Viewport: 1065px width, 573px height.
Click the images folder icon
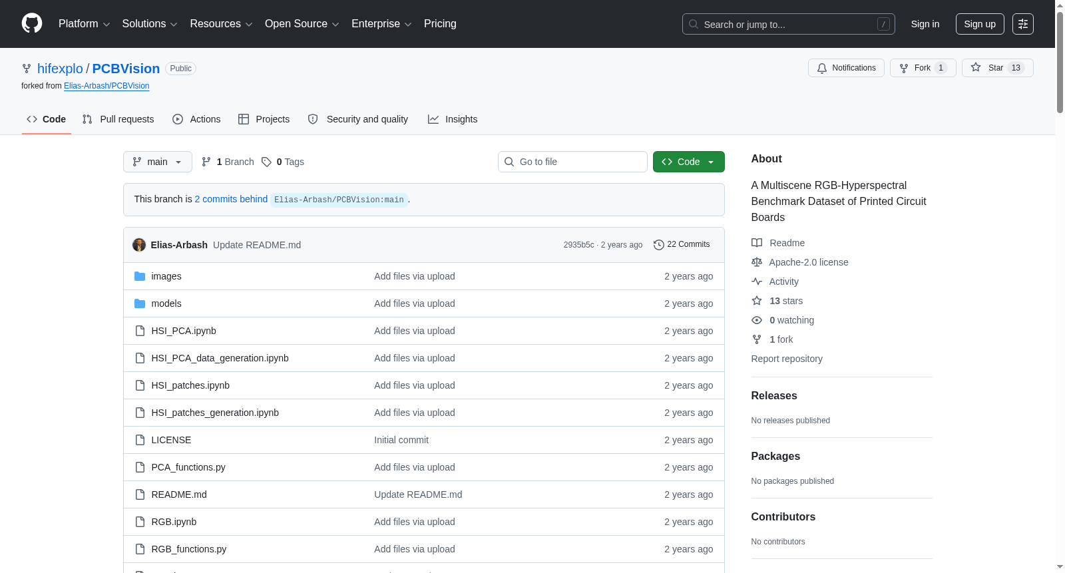(140, 276)
